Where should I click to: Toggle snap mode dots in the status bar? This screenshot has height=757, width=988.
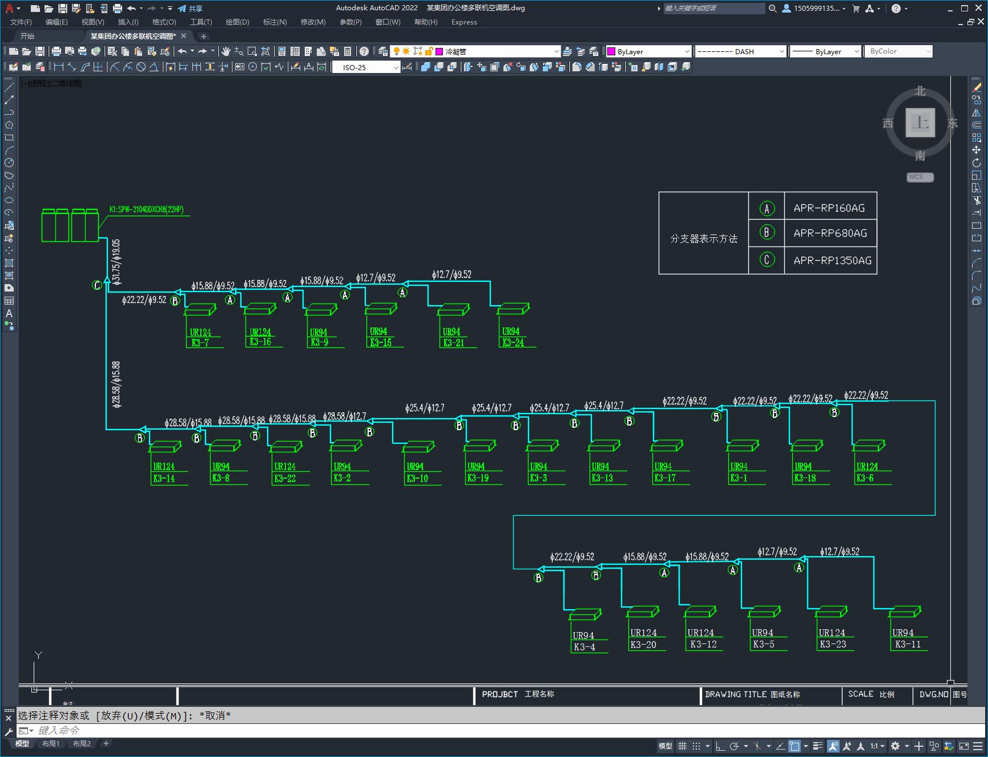point(696,746)
